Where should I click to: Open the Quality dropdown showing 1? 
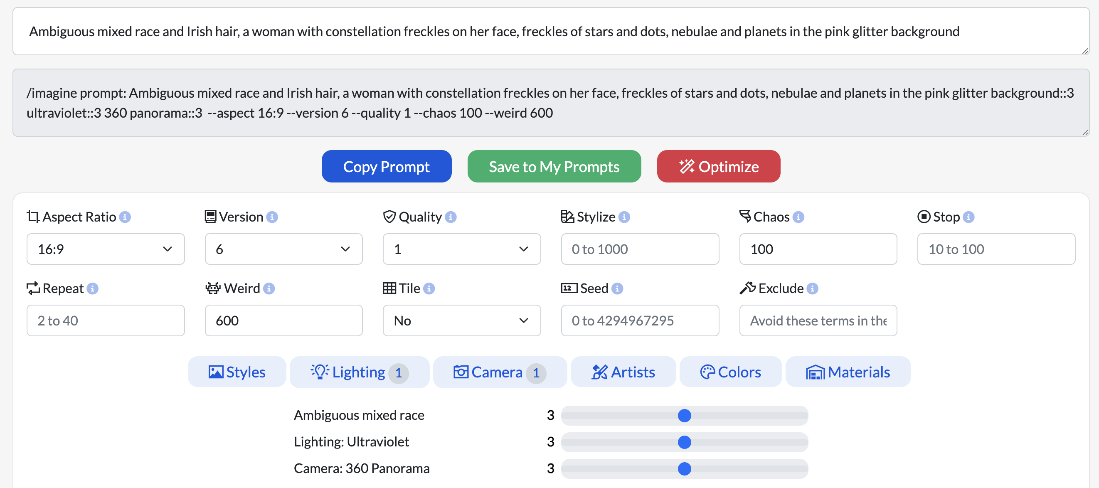click(462, 249)
